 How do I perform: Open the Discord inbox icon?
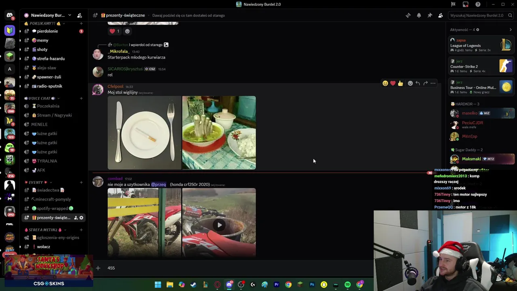[466, 4]
